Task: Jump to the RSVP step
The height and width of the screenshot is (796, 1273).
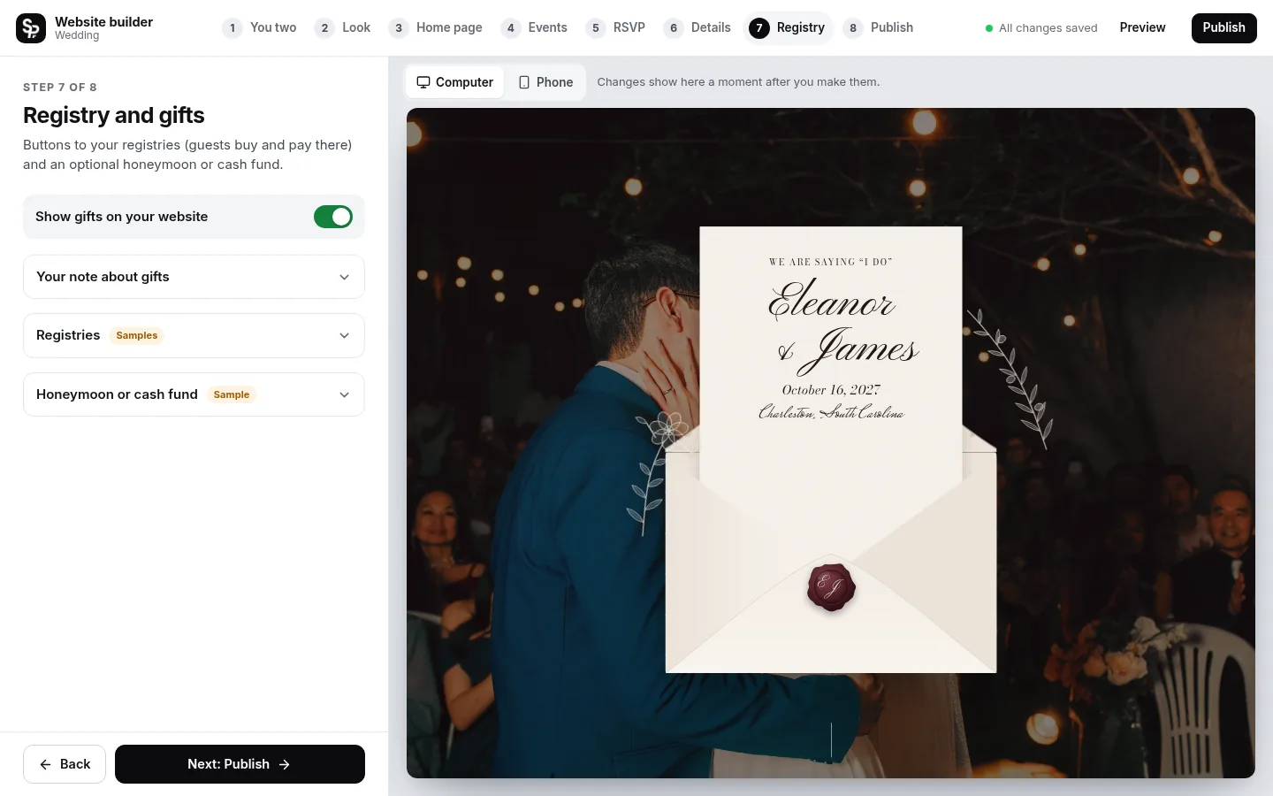Action: point(615,28)
